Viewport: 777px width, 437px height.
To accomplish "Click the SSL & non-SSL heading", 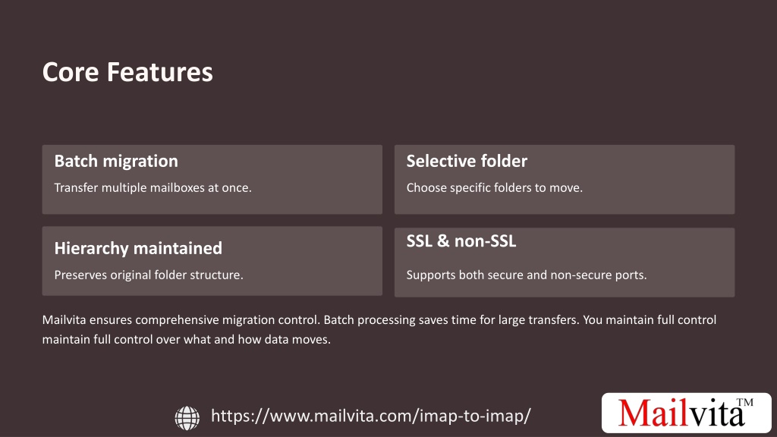I will point(461,241).
